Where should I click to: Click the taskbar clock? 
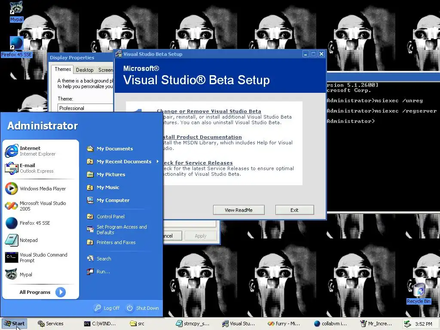[x=424, y=324]
